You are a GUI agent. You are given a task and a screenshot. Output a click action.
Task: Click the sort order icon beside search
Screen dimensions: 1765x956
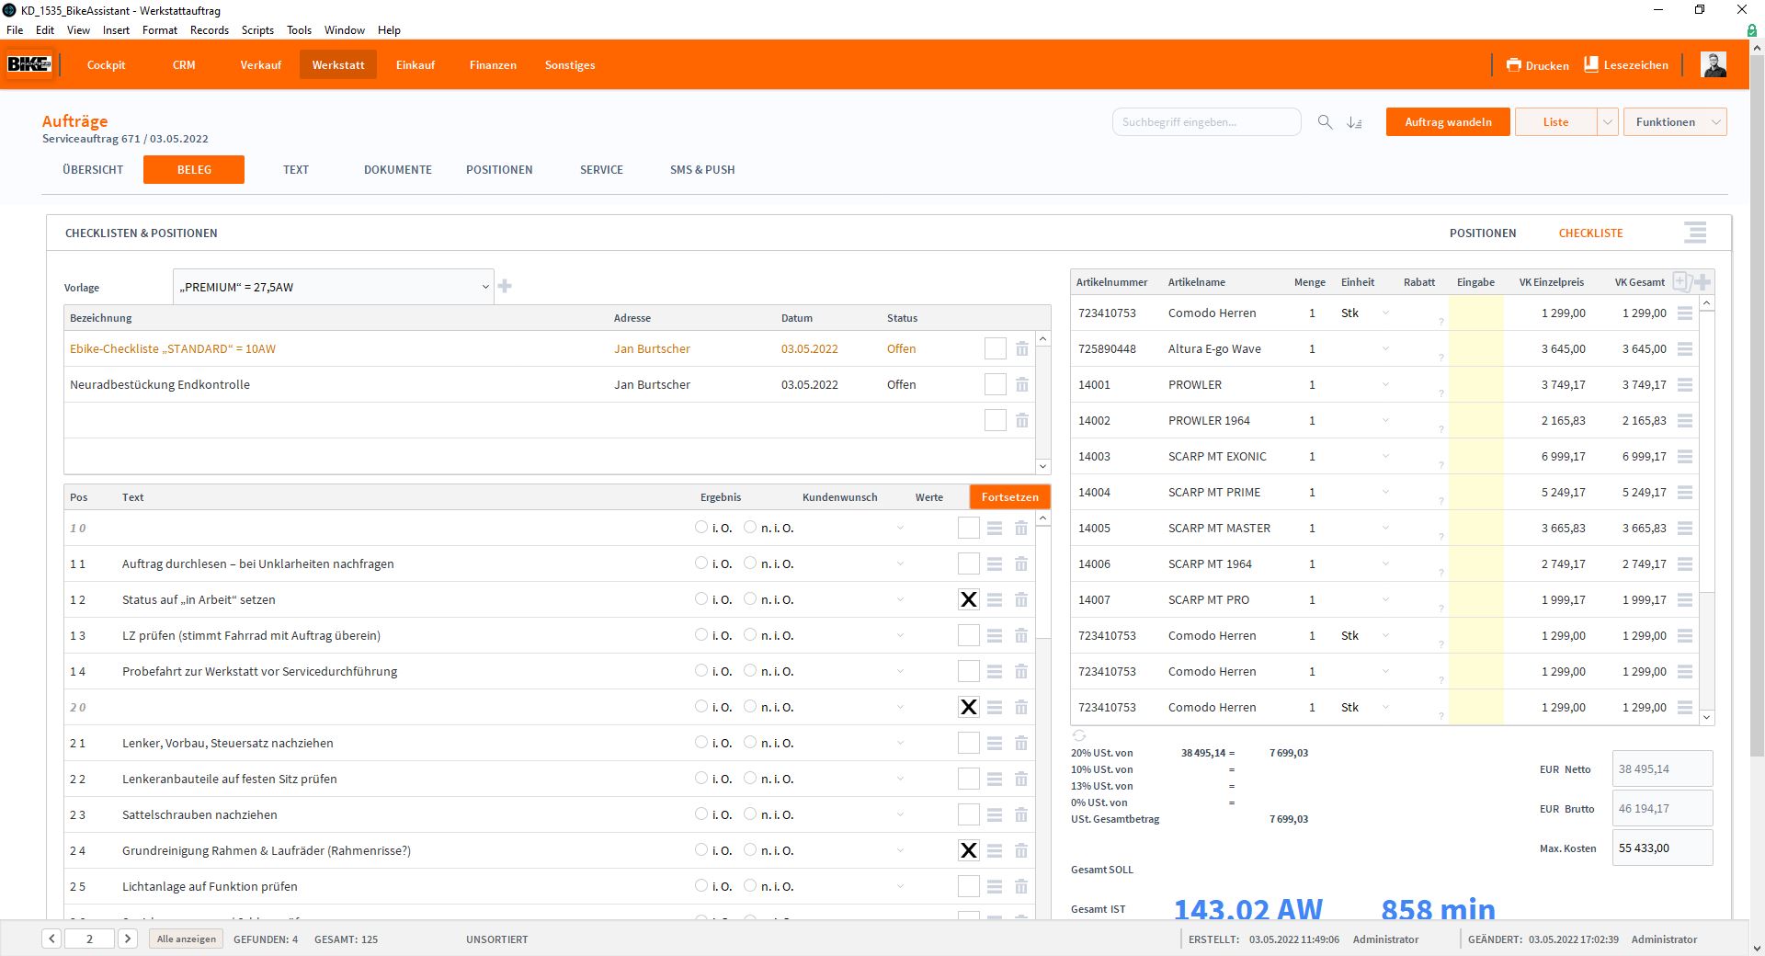(x=1354, y=122)
